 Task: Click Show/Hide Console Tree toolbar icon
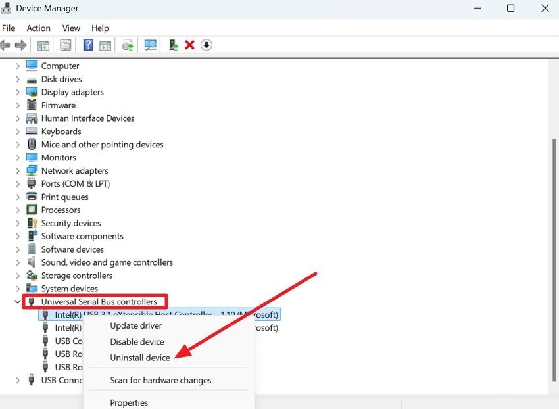click(43, 45)
